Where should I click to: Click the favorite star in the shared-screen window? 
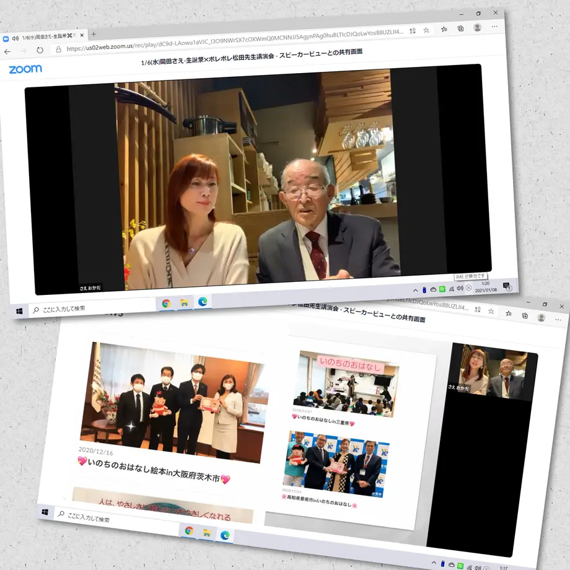[x=491, y=311]
